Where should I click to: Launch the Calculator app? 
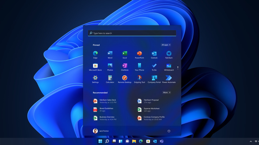point(110,78)
